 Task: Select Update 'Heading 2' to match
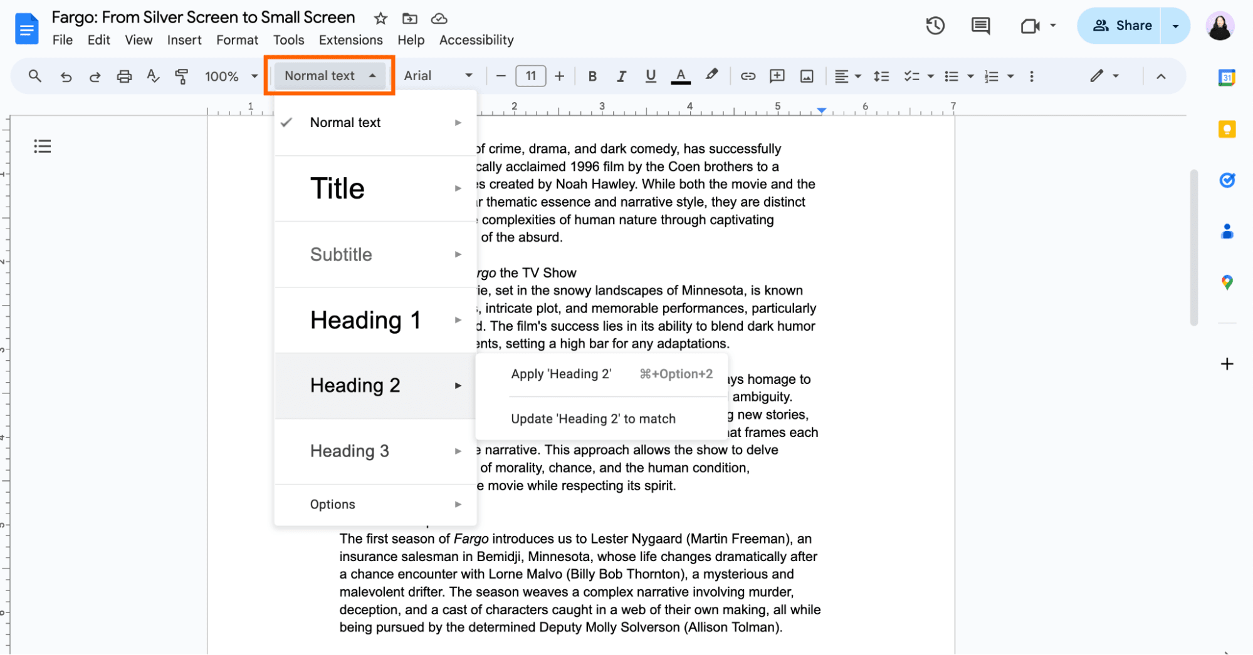[602, 419]
